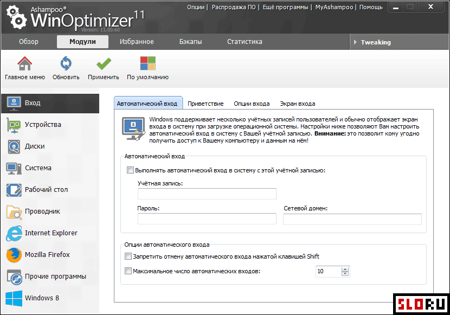450x315 pixels.
Task: Select the Автоматический вход tab
Action: click(148, 103)
